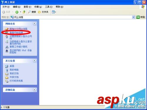
Task: Open the 文件 menu
Action: coord(6,7)
